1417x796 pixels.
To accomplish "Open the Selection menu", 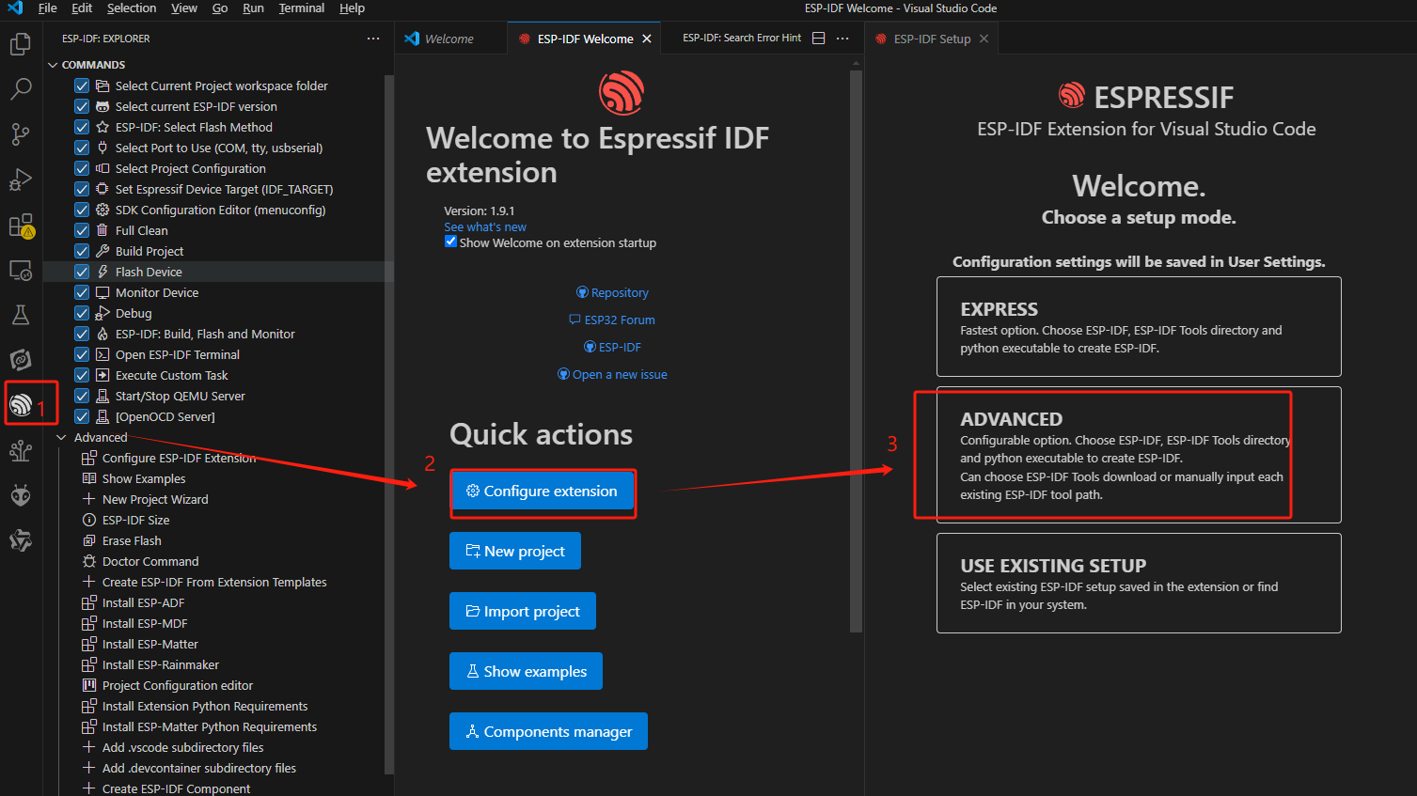I will [132, 8].
